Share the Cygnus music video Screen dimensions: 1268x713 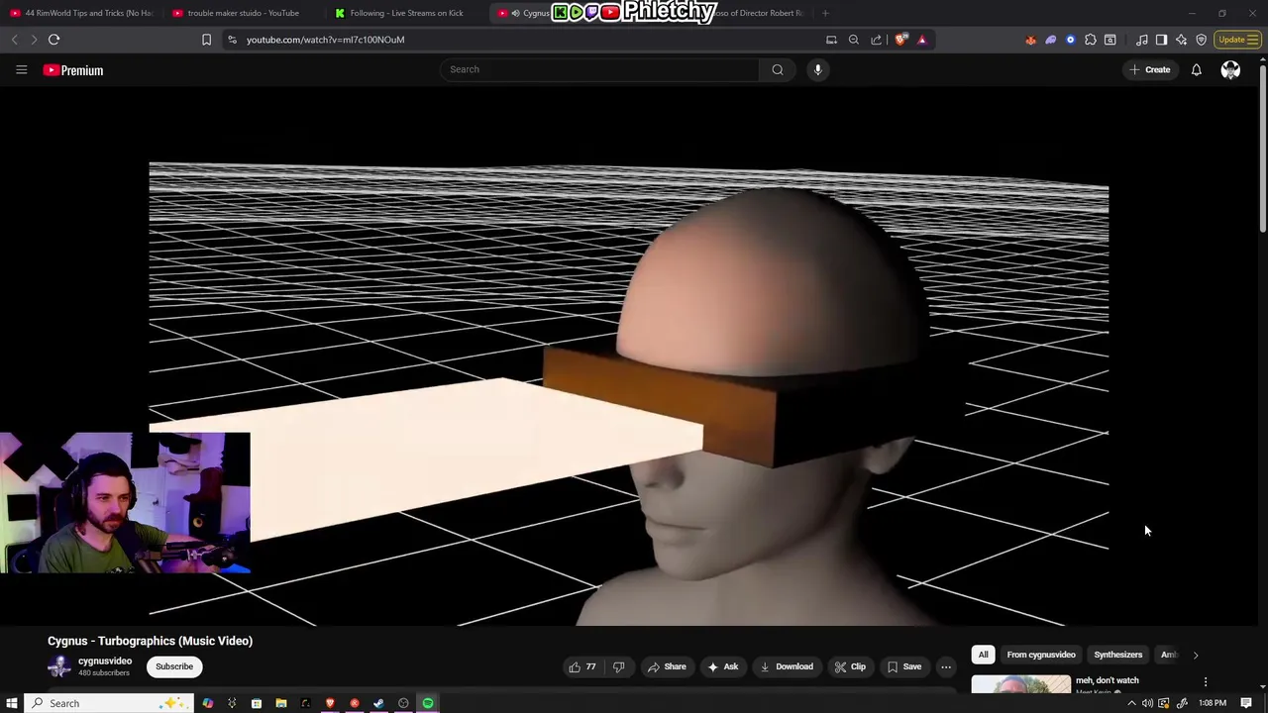click(x=666, y=666)
